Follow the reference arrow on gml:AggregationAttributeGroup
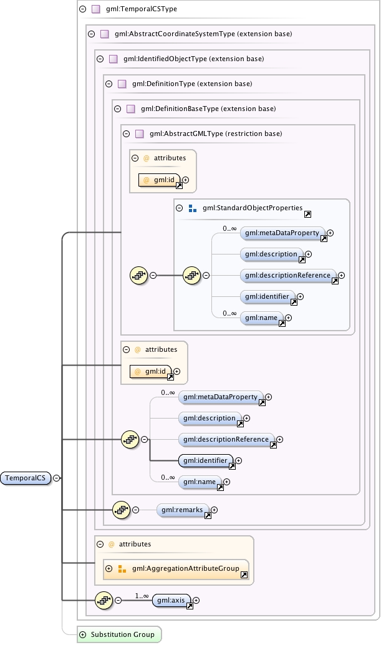Screen dimensions: 381x645 pyautogui.click(x=244, y=575)
